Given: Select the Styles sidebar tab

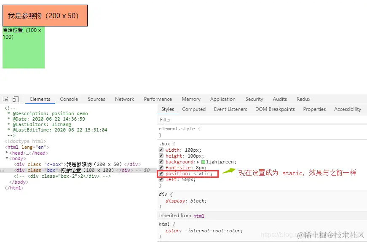Looking at the screenshot, I should point(168,109).
